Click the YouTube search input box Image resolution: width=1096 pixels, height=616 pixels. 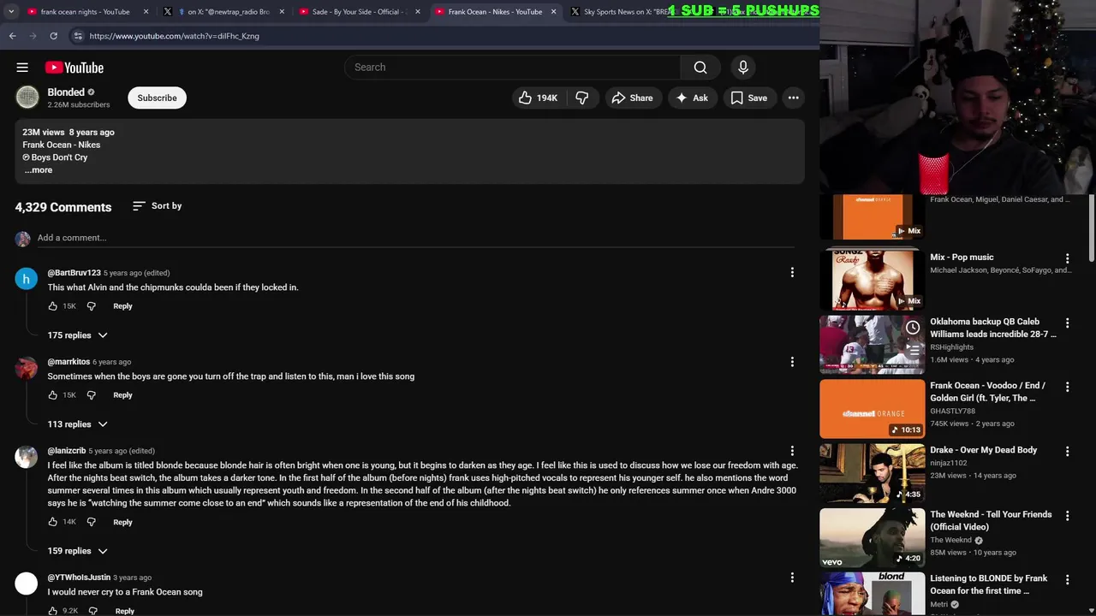coord(512,68)
